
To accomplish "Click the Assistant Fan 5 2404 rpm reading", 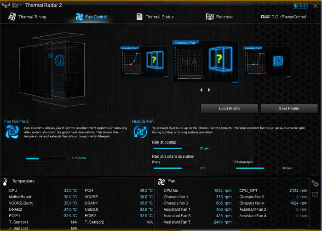I will [x=223, y=222].
